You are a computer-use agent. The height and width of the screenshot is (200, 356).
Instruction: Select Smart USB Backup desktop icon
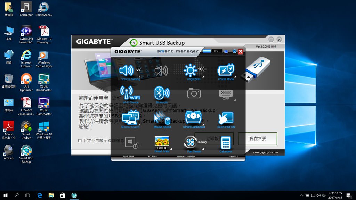click(26, 154)
